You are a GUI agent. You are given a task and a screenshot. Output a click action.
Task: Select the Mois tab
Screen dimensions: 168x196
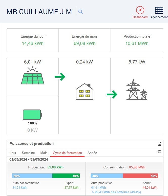click(44, 153)
